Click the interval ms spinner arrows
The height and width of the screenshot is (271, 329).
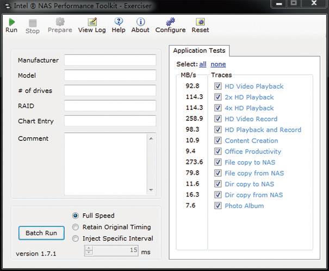[x=89, y=250]
